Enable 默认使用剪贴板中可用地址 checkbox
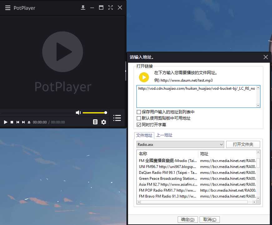The image size is (272, 225). (x=139, y=118)
